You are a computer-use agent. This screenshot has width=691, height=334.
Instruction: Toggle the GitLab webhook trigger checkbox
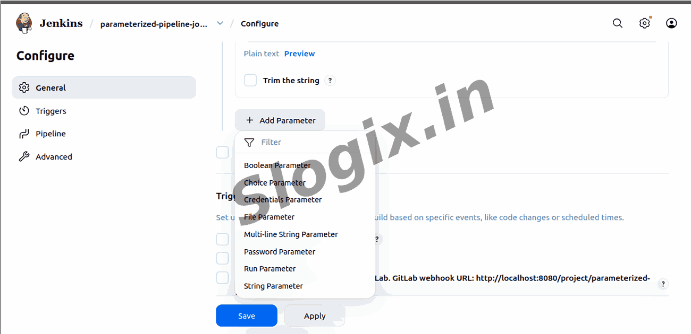222,278
